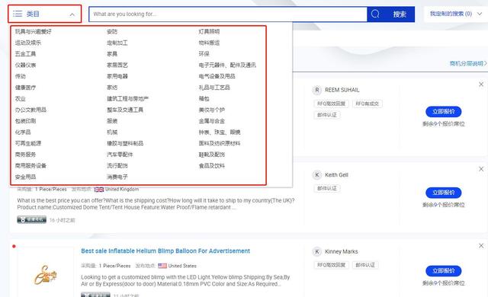Click the United States flag icon
This screenshot has width=488, height=297.
[162, 266]
